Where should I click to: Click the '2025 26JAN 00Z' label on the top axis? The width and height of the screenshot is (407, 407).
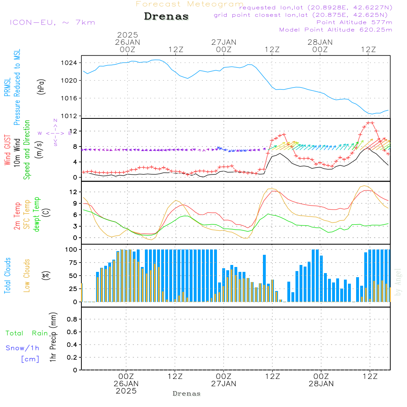click(x=127, y=42)
